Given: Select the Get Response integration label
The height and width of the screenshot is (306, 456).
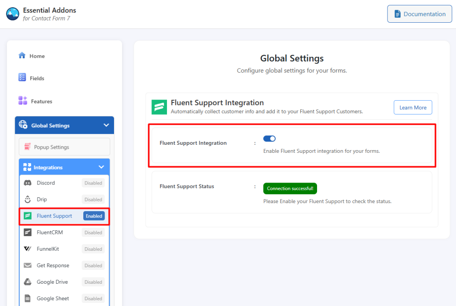Looking at the screenshot, I should click(x=53, y=265).
